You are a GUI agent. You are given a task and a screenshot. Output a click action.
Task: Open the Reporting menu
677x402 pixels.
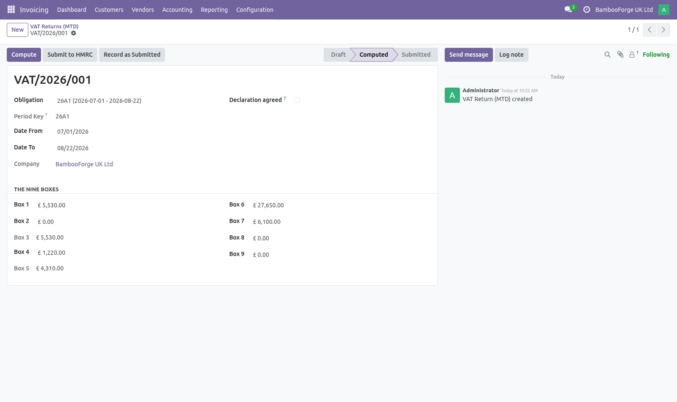pyautogui.click(x=214, y=9)
